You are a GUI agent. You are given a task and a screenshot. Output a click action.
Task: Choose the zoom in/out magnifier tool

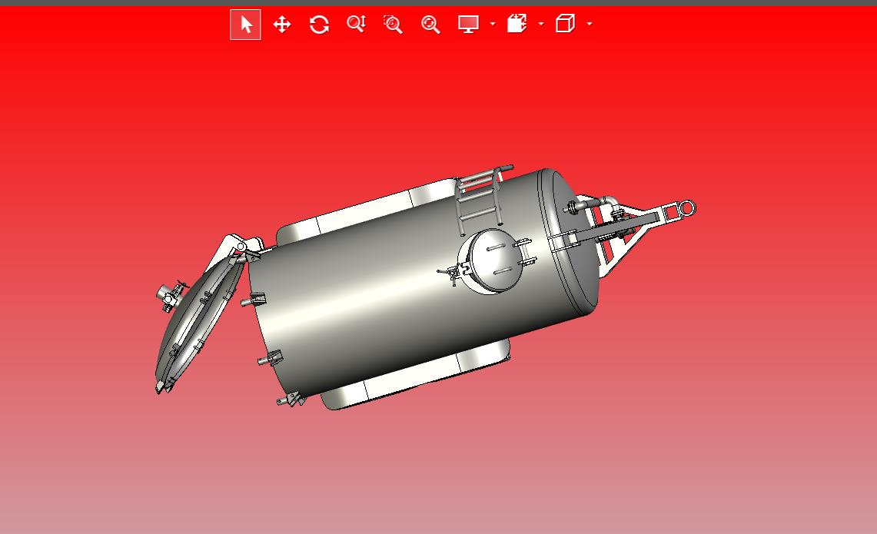[x=357, y=25]
